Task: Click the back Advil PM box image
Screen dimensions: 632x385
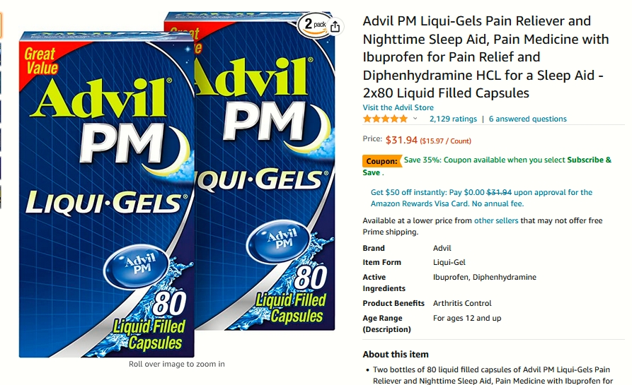Action: pos(265,171)
